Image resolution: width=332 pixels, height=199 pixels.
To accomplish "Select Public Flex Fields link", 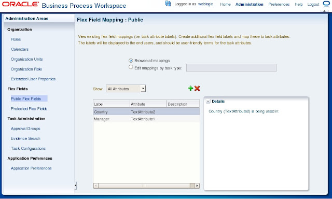I will pos(26,99).
